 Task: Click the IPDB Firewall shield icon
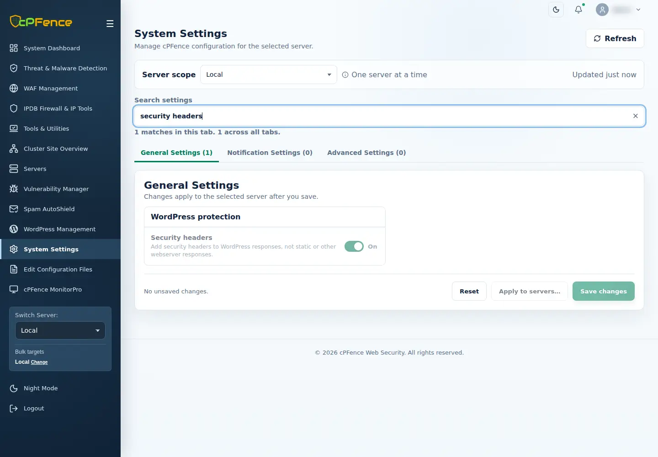pos(14,108)
